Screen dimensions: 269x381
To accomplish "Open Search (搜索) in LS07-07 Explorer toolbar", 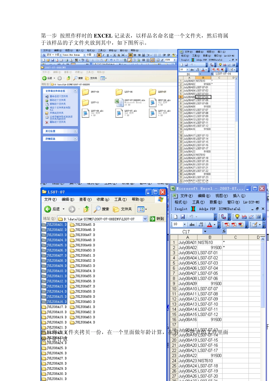I will (102, 209).
